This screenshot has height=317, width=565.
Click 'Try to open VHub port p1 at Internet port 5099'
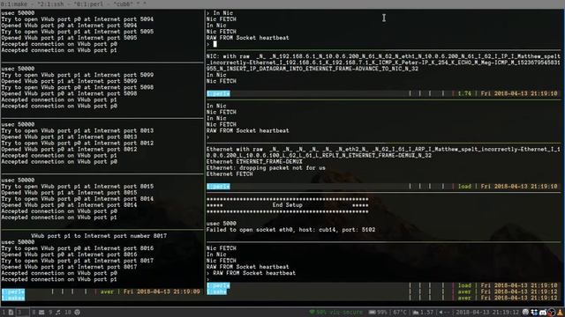[x=77, y=75]
